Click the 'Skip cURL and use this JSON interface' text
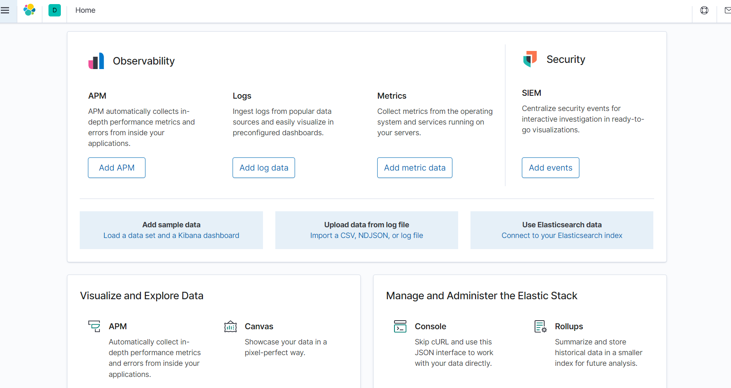The image size is (731, 388). (x=454, y=353)
